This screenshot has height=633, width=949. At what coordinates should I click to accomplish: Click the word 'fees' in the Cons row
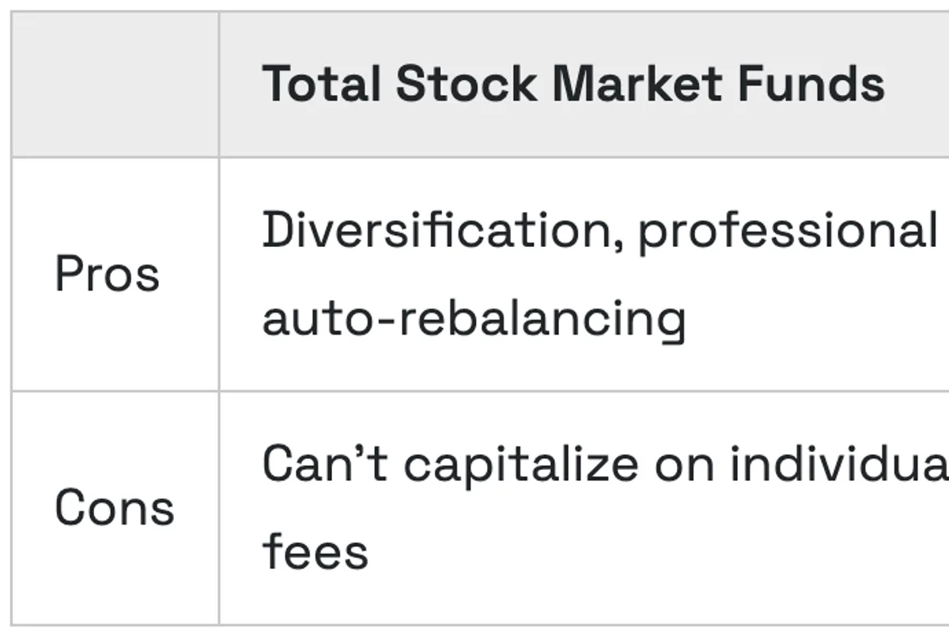pyautogui.click(x=315, y=552)
